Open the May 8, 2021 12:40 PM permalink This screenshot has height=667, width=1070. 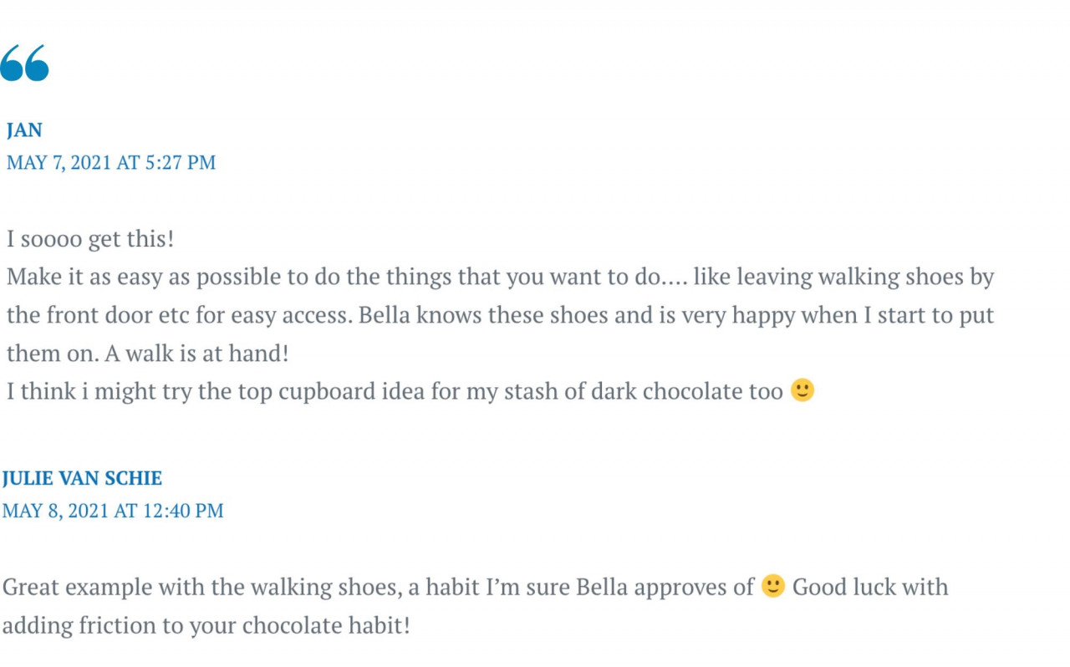113,510
